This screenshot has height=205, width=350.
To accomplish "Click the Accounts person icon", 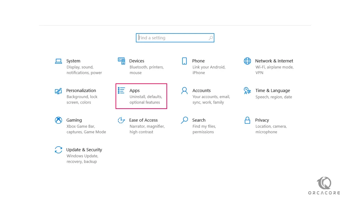I will (184, 91).
